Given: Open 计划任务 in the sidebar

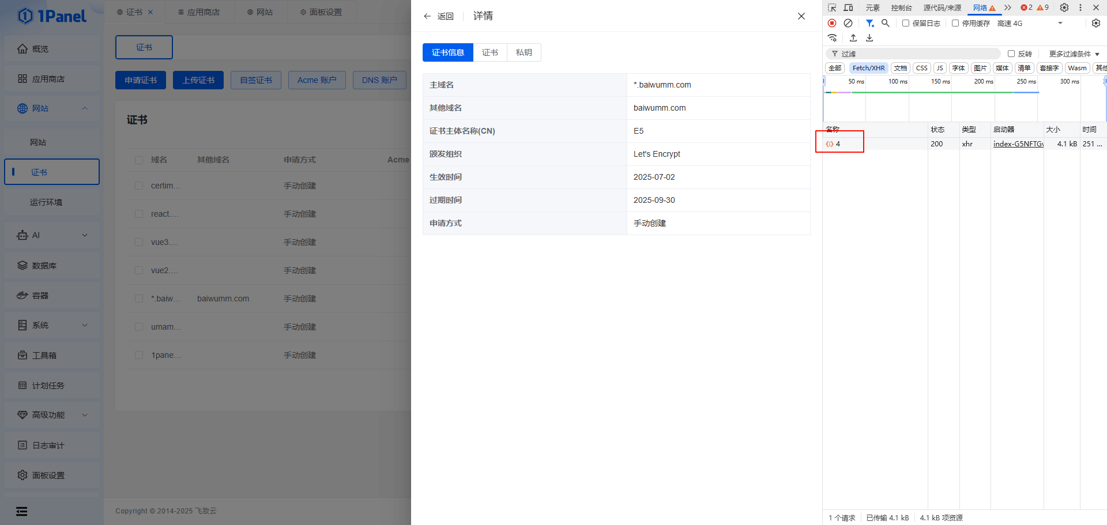Looking at the screenshot, I should coord(52,386).
